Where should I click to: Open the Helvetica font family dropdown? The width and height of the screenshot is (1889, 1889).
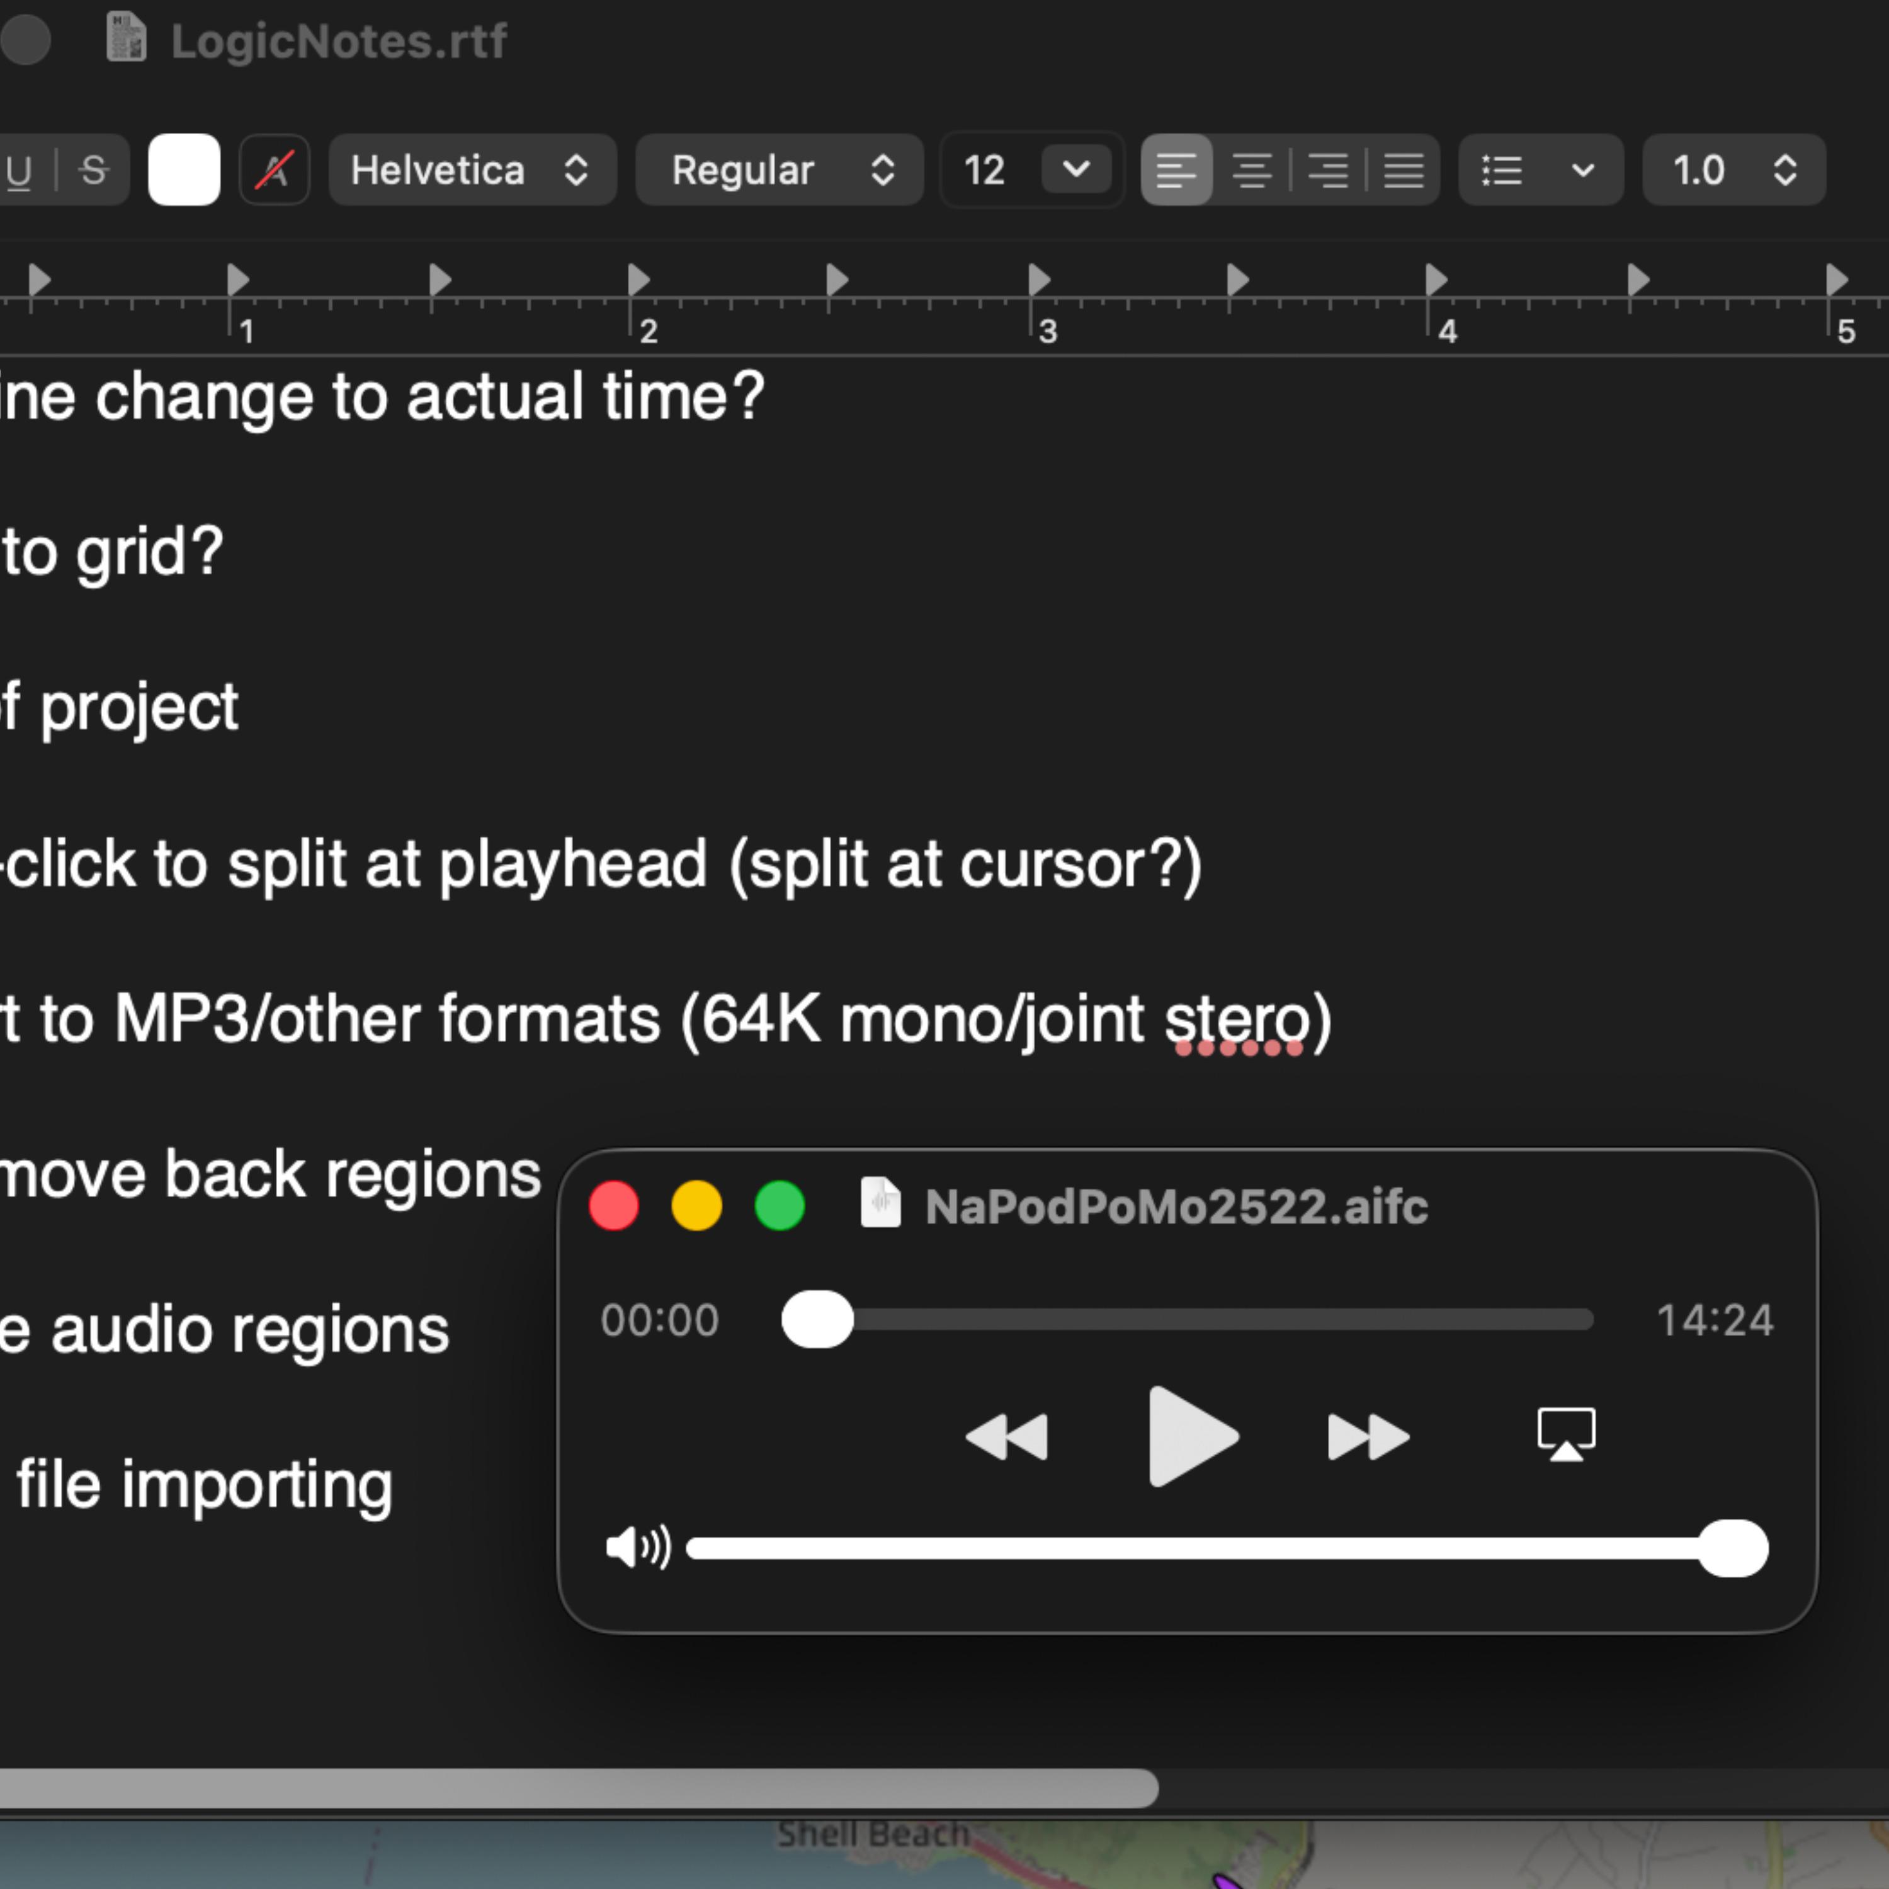pyautogui.click(x=472, y=170)
